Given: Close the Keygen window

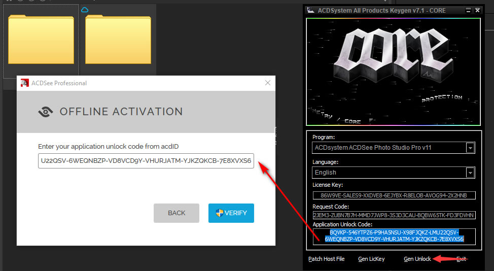Looking at the screenshot, I should coord(478,10).
